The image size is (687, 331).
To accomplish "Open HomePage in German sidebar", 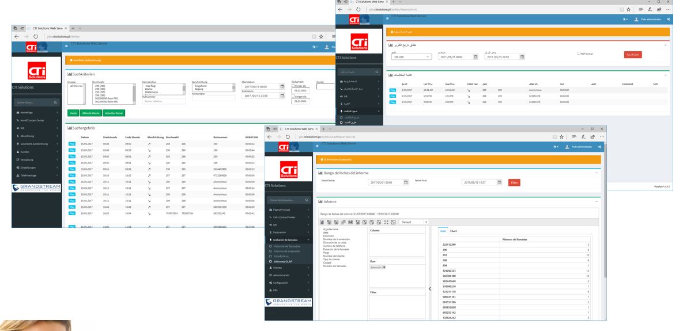I will click(37, 112).
